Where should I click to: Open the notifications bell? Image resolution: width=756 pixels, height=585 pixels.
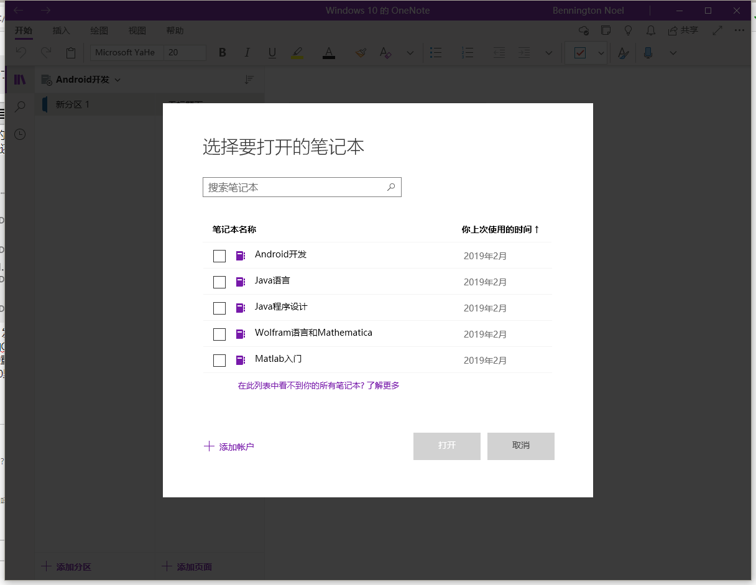tap(651, 30)
